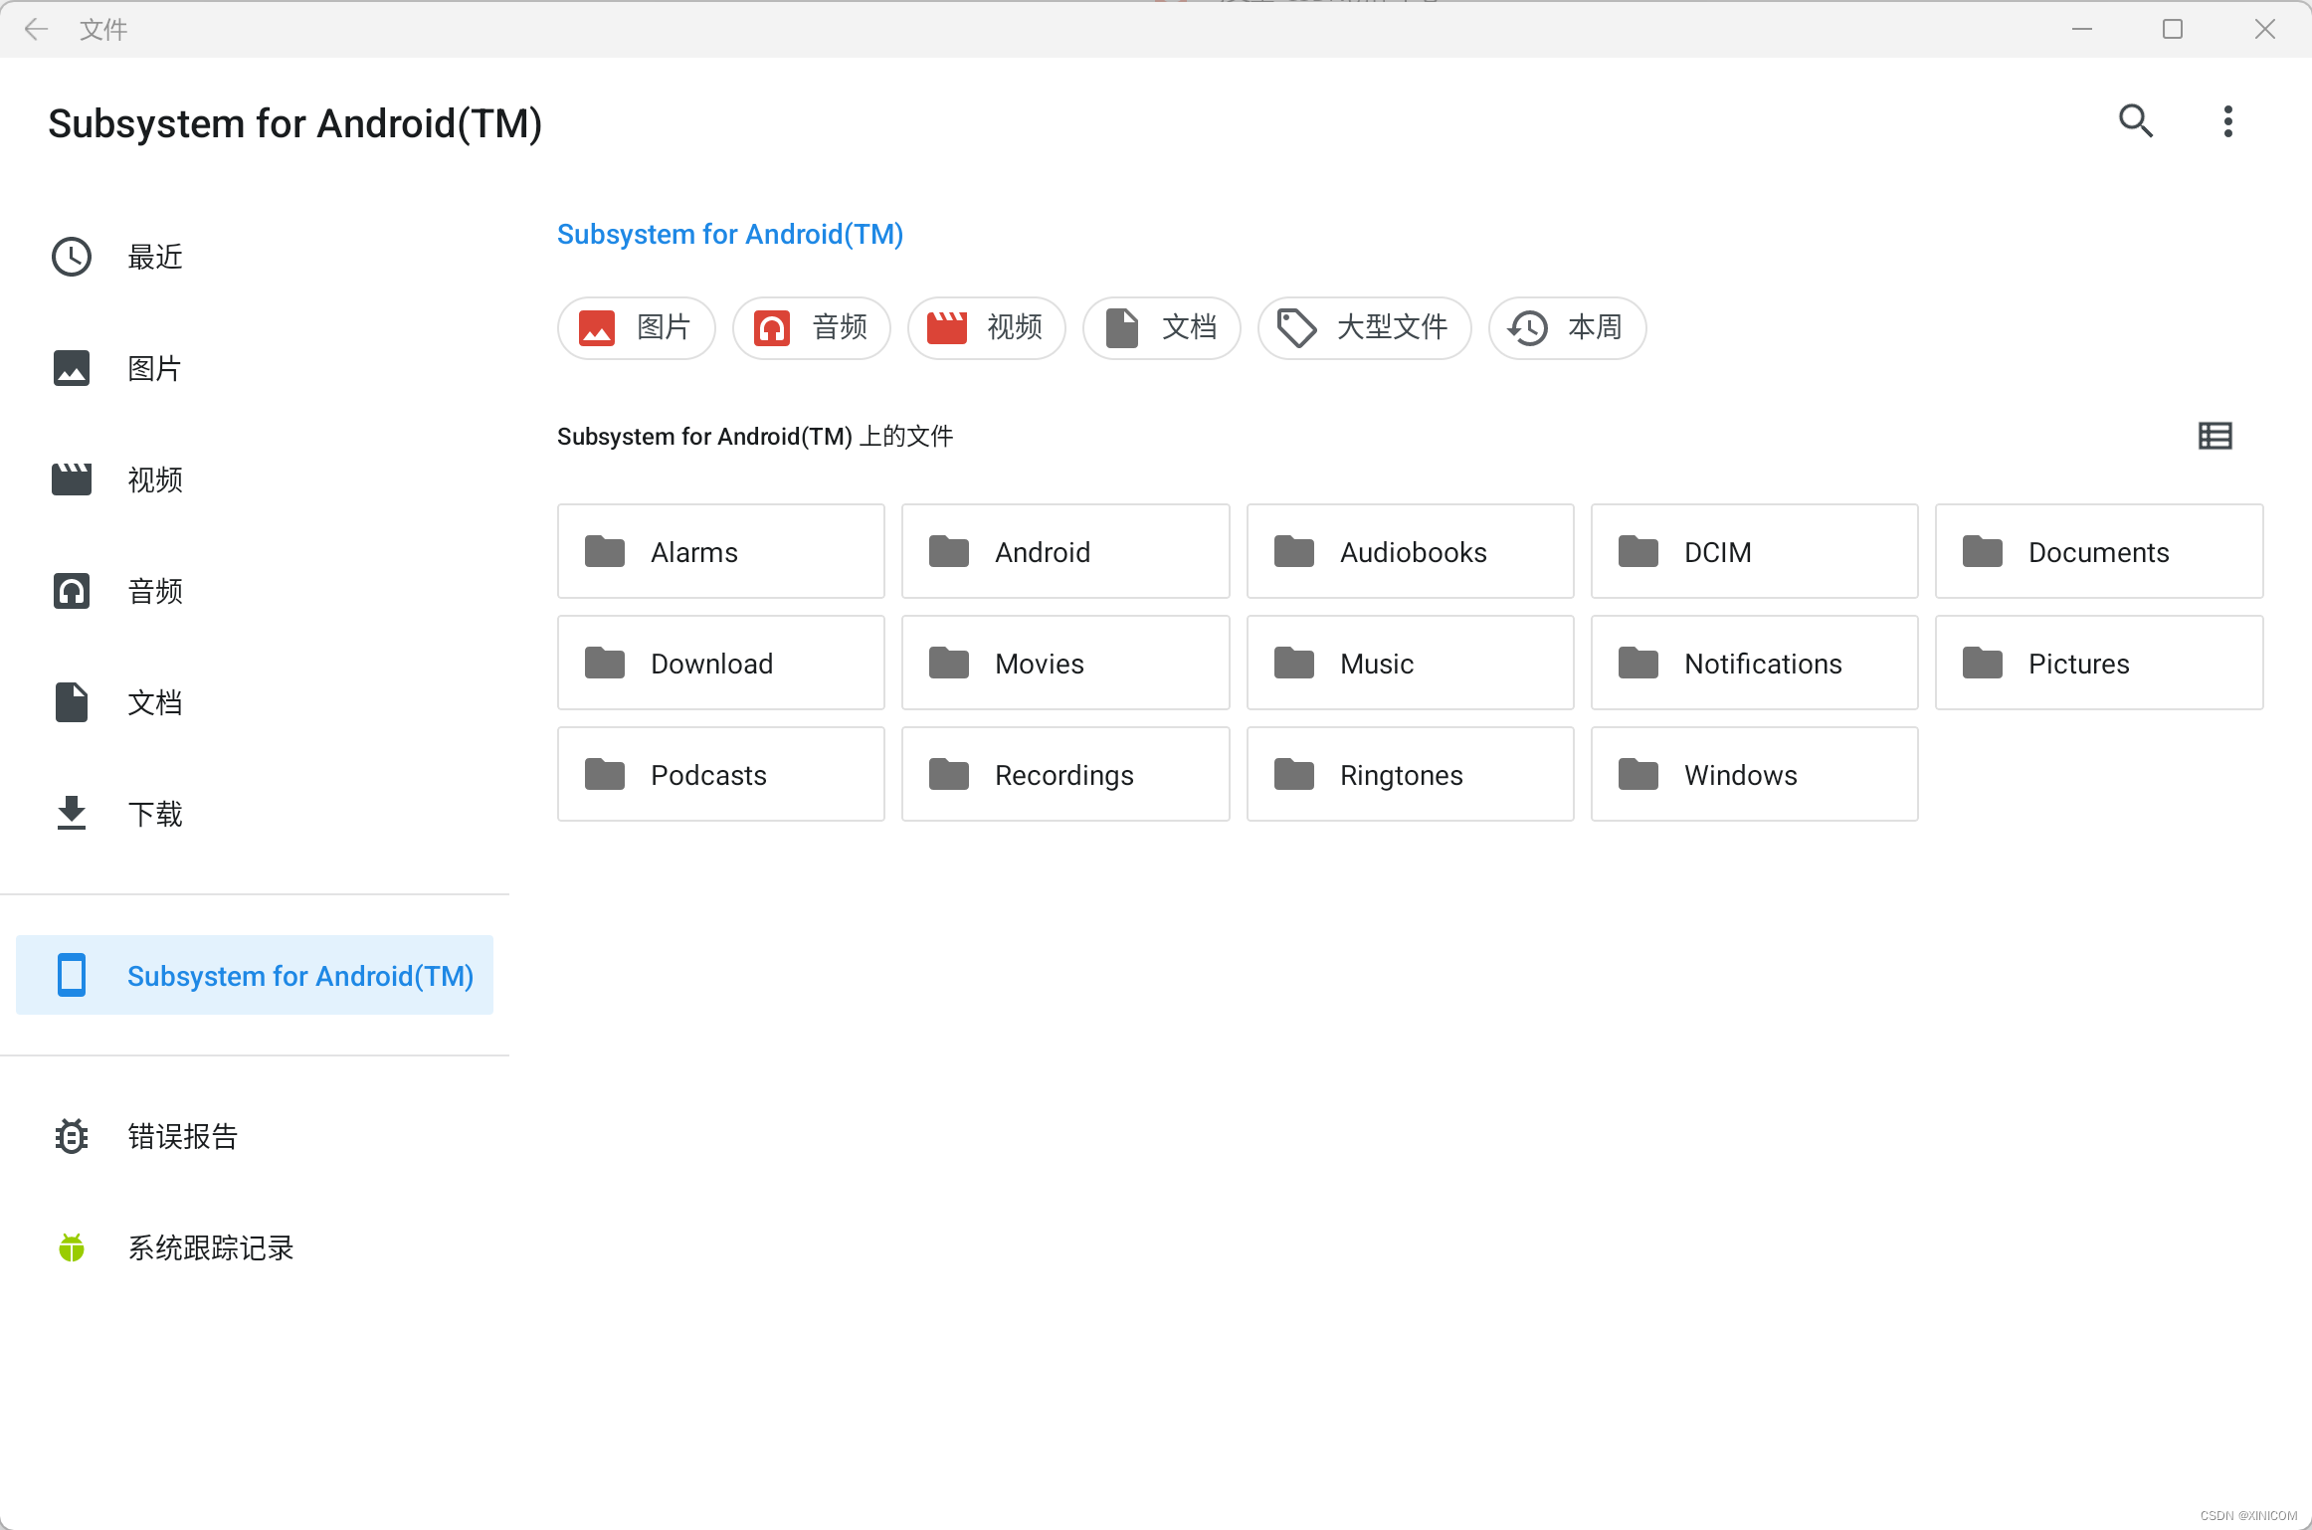2312x1530 pixels.
Task: Open 错误报告 bug report entry
Action: click(x=182, y=1136)
